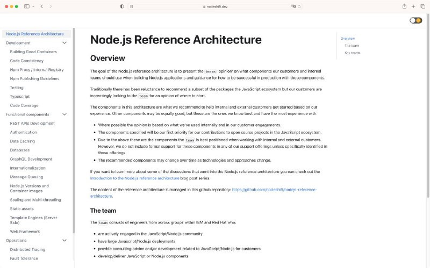Jump to The team in table of contents
Screen dimensions: 430x268
coord(352,46)
